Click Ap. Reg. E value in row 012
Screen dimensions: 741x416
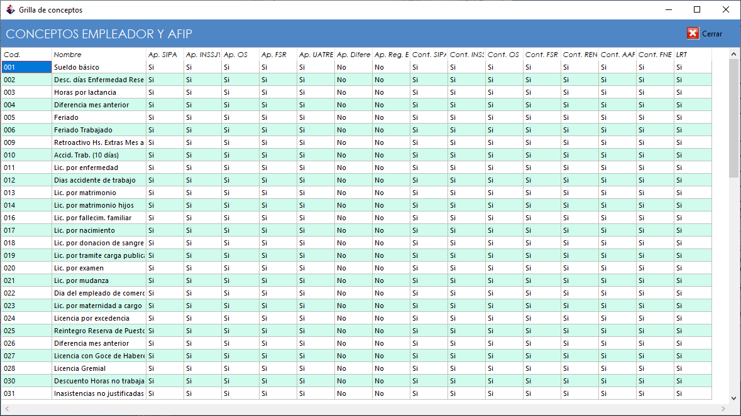click(x=392, y=180)
